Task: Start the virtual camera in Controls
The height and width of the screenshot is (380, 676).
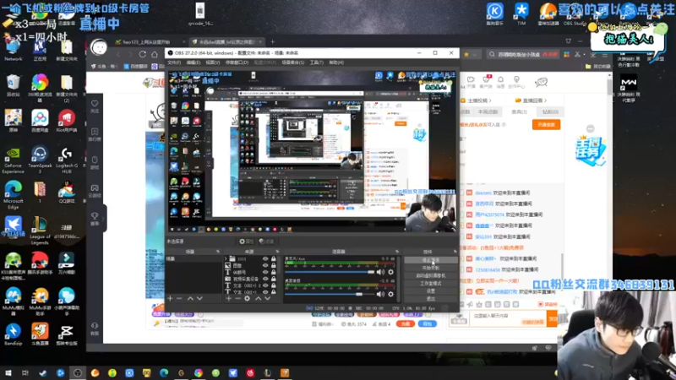Action: pyautogui.click(x=430, y=276)
